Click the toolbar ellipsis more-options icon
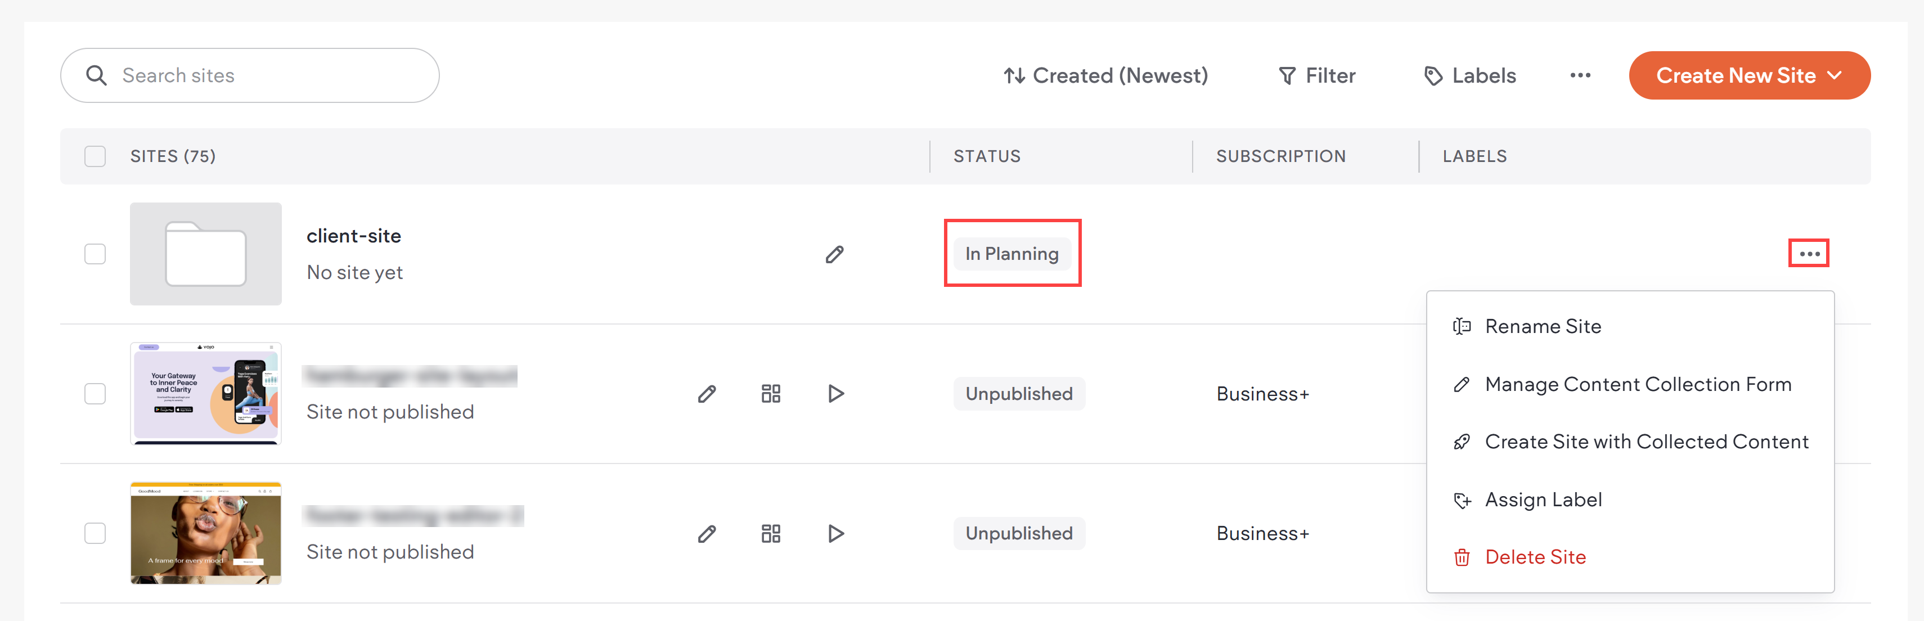The width and height of the screenshot is (1924, 621). (x=1580, y=75)
